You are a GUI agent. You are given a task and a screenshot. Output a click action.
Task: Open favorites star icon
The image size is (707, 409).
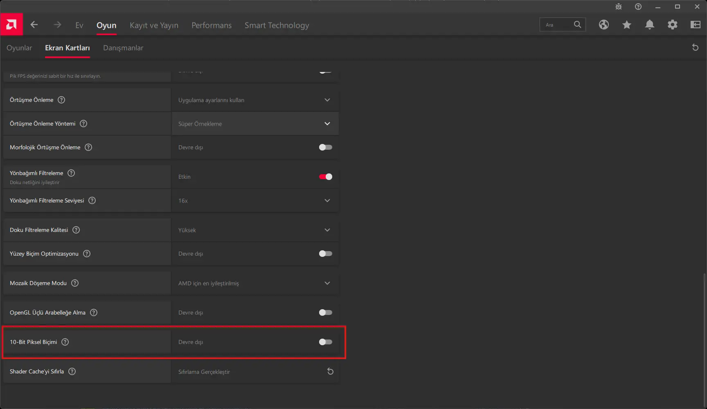[x=626, y=25]
